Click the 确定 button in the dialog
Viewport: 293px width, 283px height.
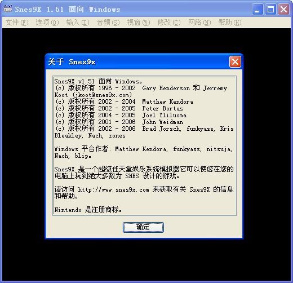pos(143,227)
